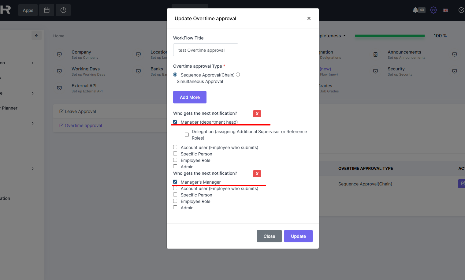465x280 pixels.
Task: Open the calendar icon in top bar
Action: click(47, 10)
